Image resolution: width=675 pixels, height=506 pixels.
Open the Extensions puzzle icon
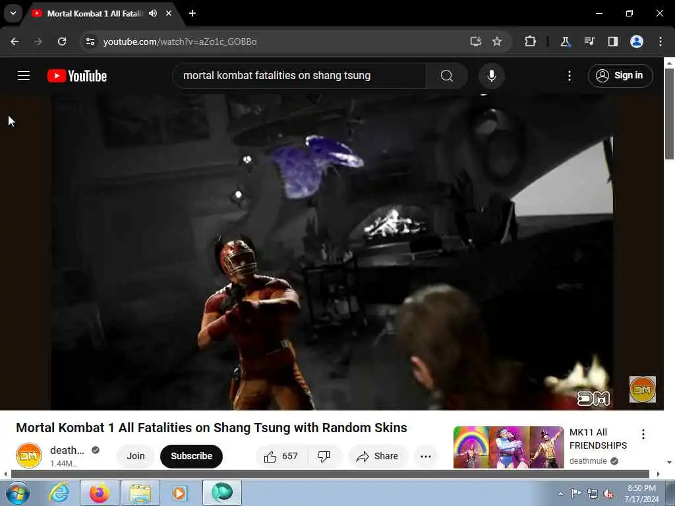[530, 42]
